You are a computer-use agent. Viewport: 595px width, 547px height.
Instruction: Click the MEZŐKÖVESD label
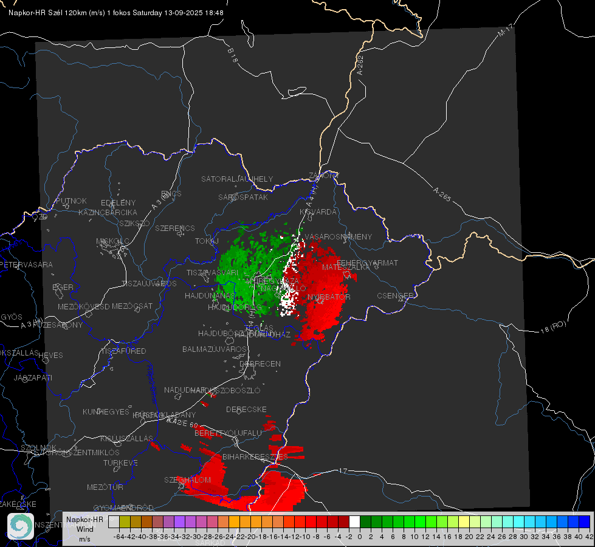pyautogui.click(x=84, y=306)
